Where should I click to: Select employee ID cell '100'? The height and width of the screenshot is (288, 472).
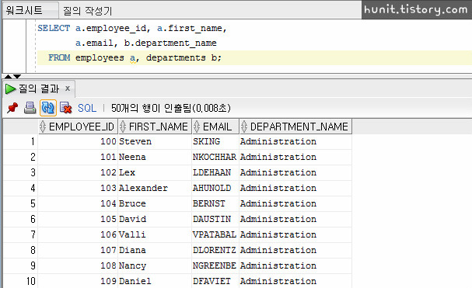pos(78,141)
